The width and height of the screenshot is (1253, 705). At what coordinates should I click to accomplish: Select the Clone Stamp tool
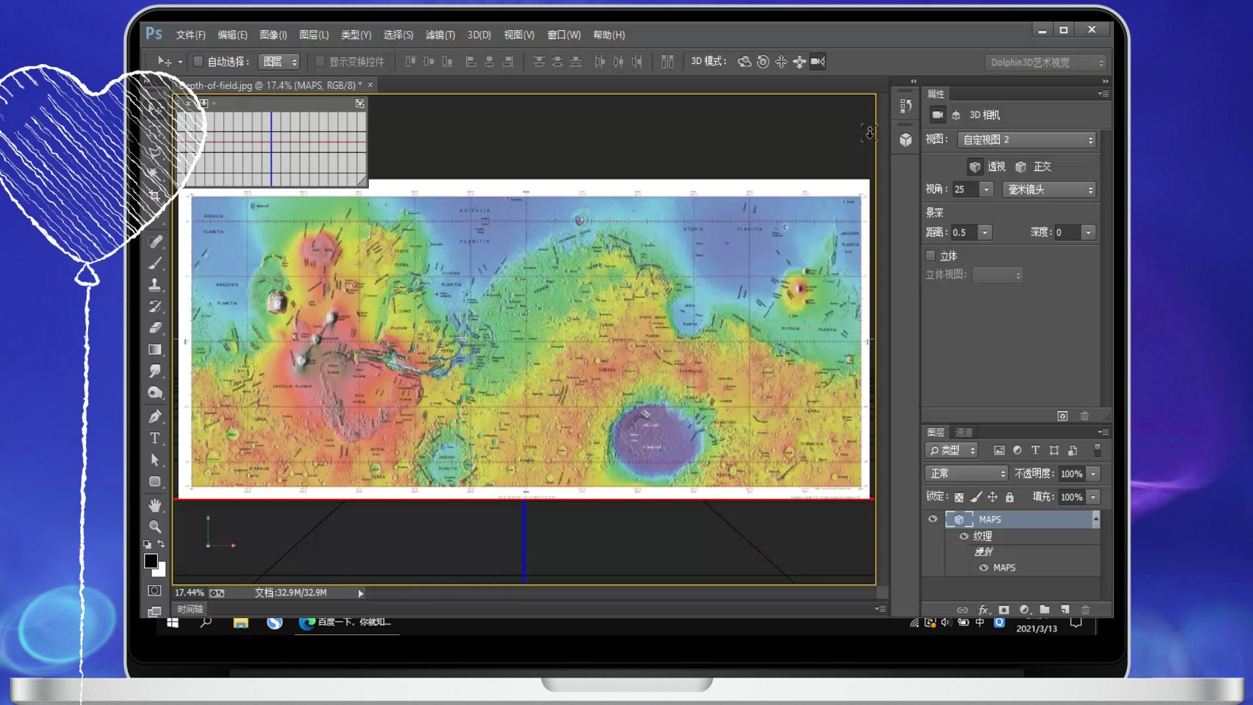[155, 285]
